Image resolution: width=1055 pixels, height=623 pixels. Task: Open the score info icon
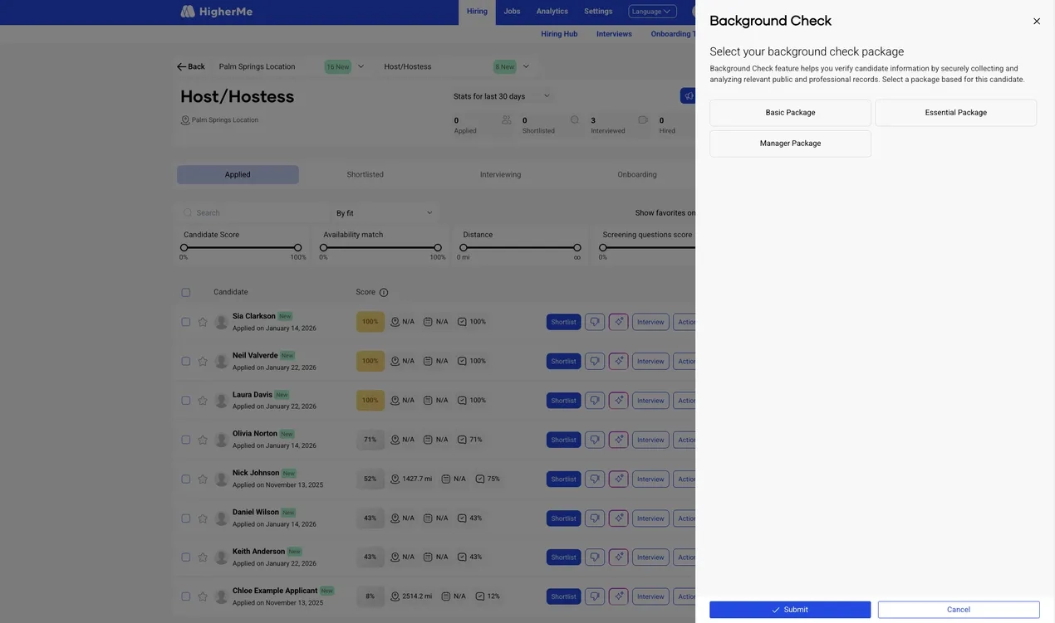(x=384, y=292)
